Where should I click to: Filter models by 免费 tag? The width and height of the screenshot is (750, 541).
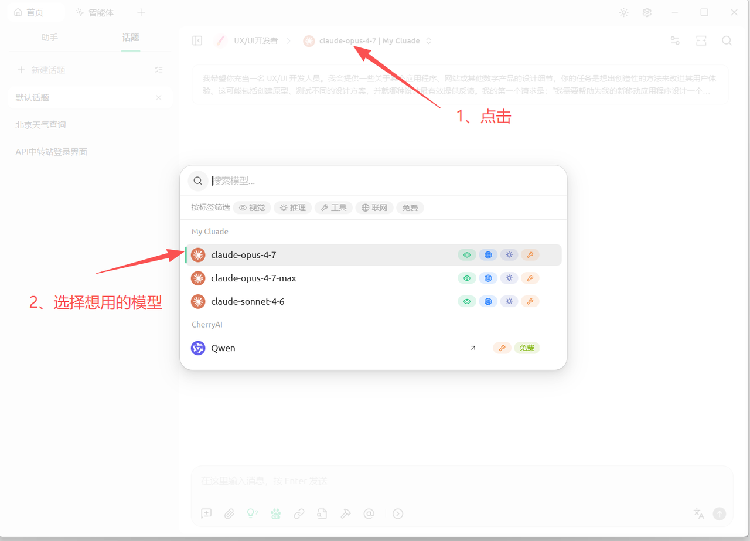410,207
